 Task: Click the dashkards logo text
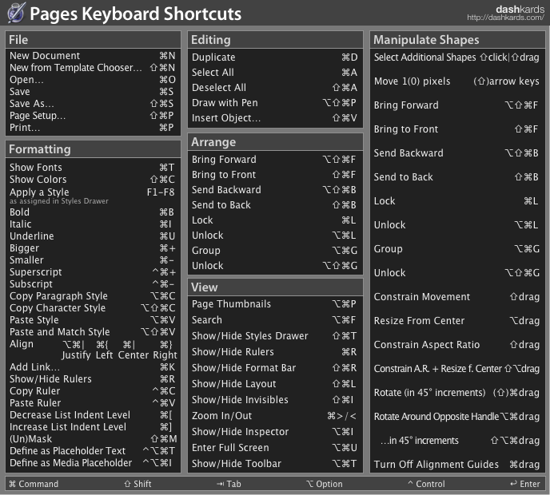pos(520,9)
